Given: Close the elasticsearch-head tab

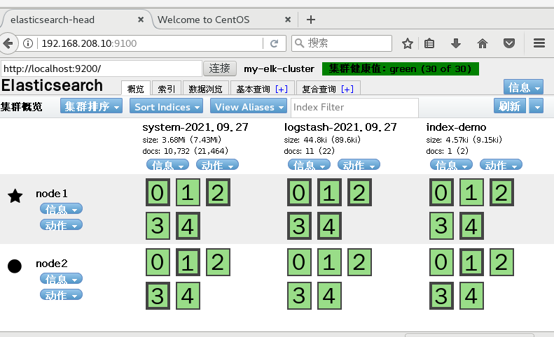Looking at the screenshot, I should (141, 20).
